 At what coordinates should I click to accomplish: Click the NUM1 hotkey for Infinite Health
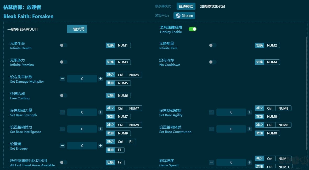[x=118, y=45]
